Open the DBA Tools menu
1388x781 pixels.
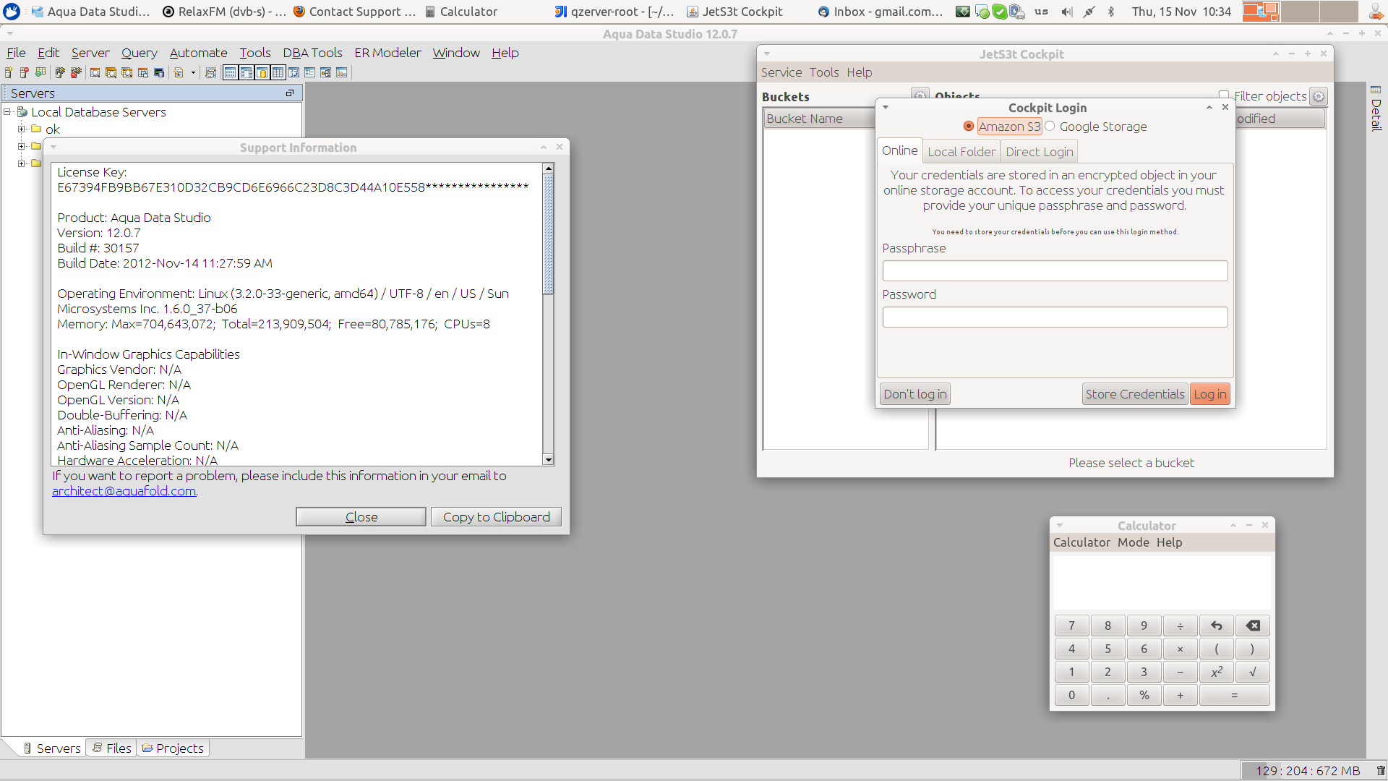pos(312,53)
